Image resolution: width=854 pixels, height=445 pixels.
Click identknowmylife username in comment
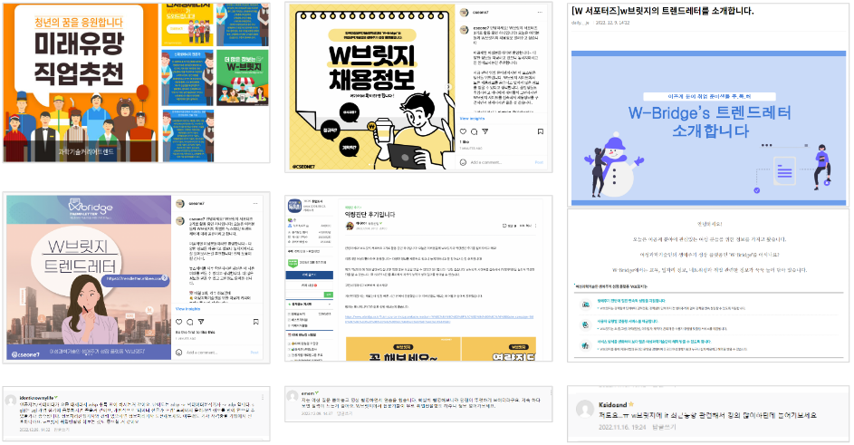pyautogui.click(x=36, y=398)
